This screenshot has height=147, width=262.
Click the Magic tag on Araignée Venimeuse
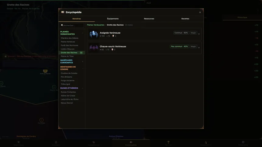(x=193, y=33)
